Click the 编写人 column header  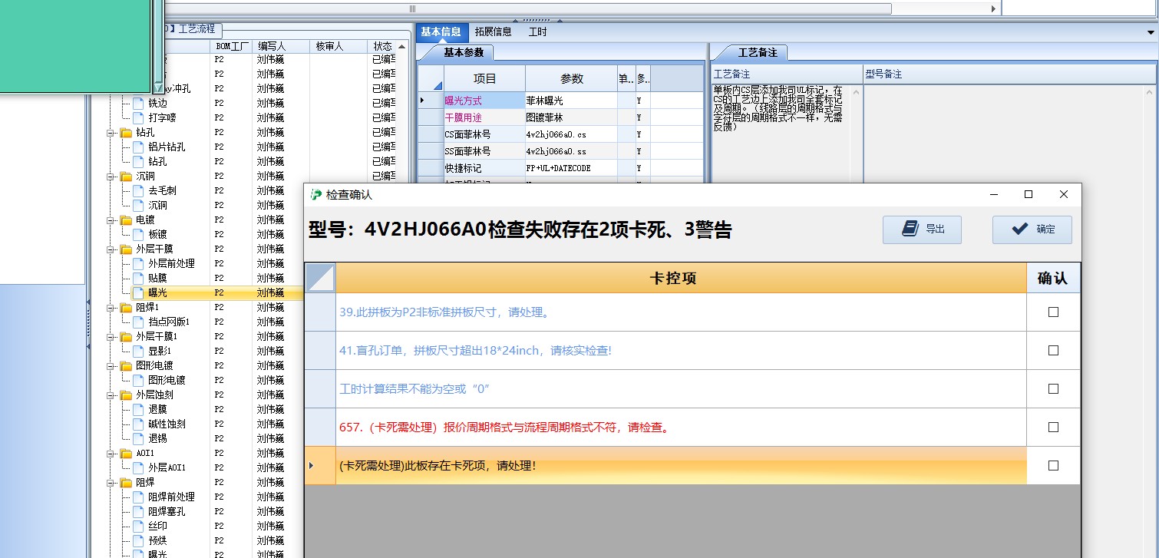click(x=280, y=46)
